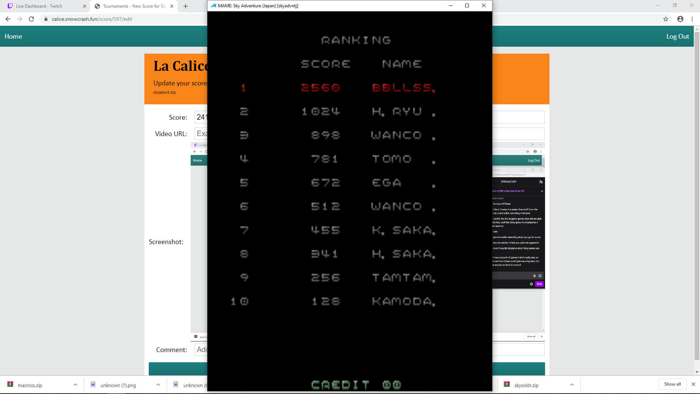Click the MAME window title bar icon
Image resolution: width=700 pixels, height=394 pixels.
click(214, 6)
